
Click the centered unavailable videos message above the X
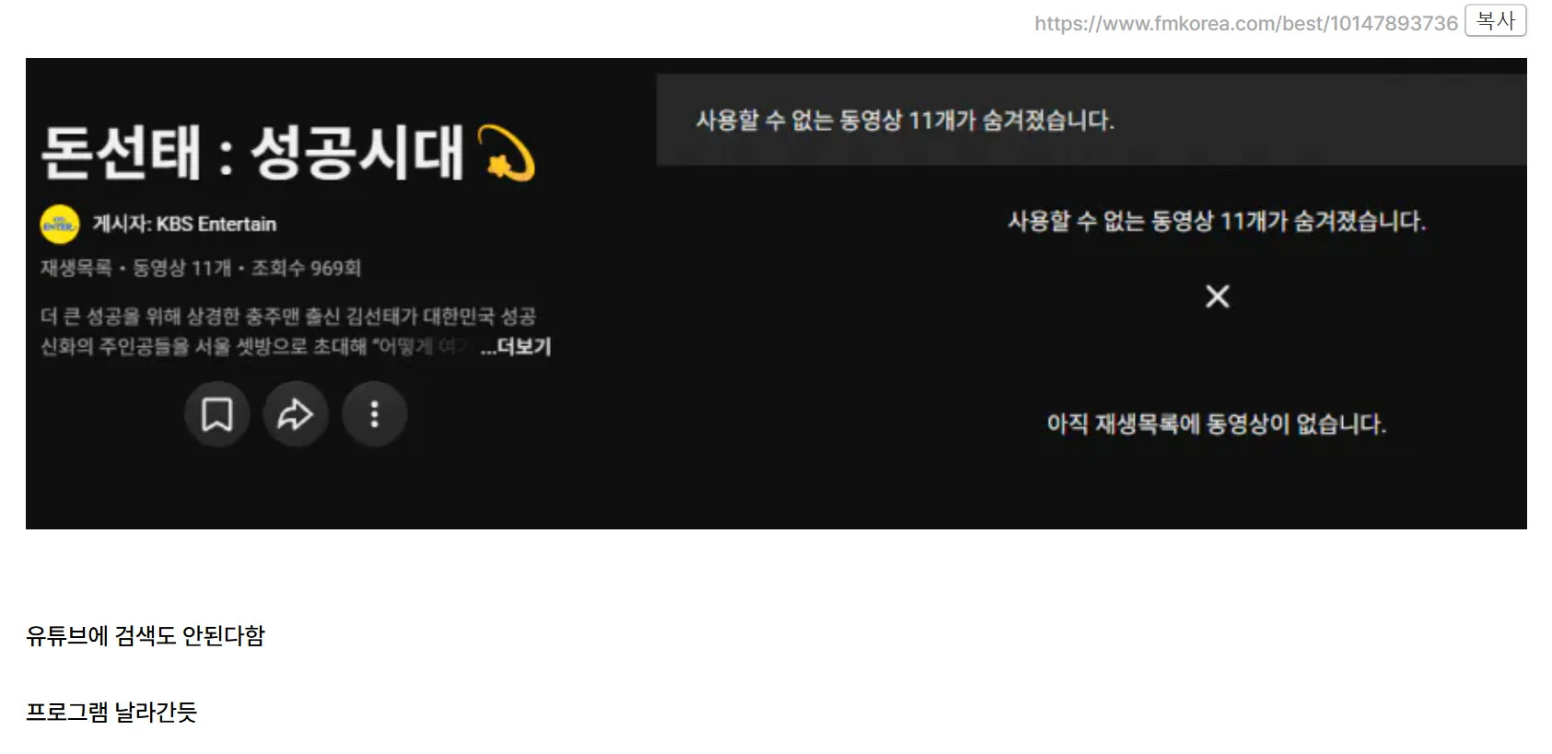point(1217,221)
